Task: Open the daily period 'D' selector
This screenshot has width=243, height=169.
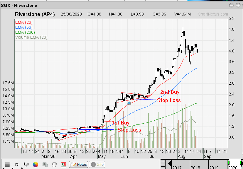Action: point(17,165)
